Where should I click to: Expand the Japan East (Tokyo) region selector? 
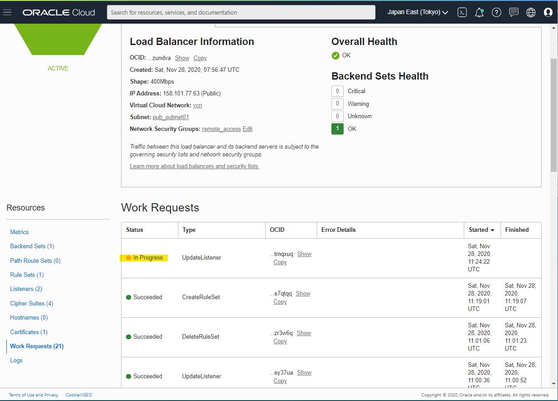coord(417,12)
